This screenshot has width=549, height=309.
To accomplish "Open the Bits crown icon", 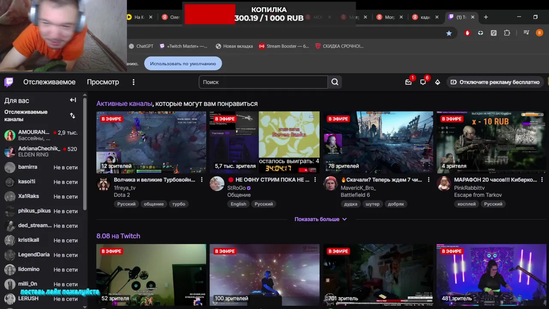I will 437,82.
